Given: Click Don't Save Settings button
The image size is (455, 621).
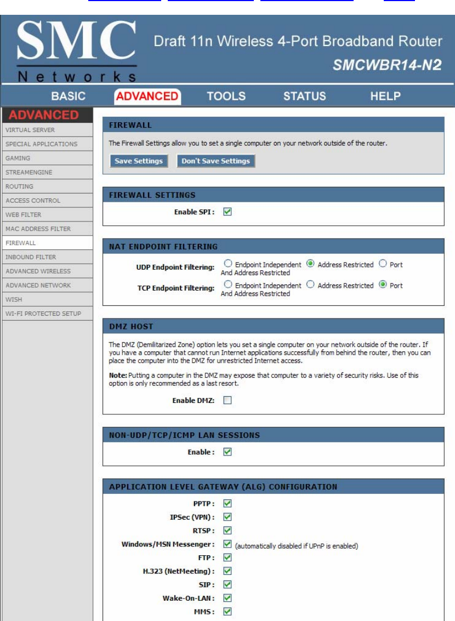Looking at the screenshot, I should 215,161.
